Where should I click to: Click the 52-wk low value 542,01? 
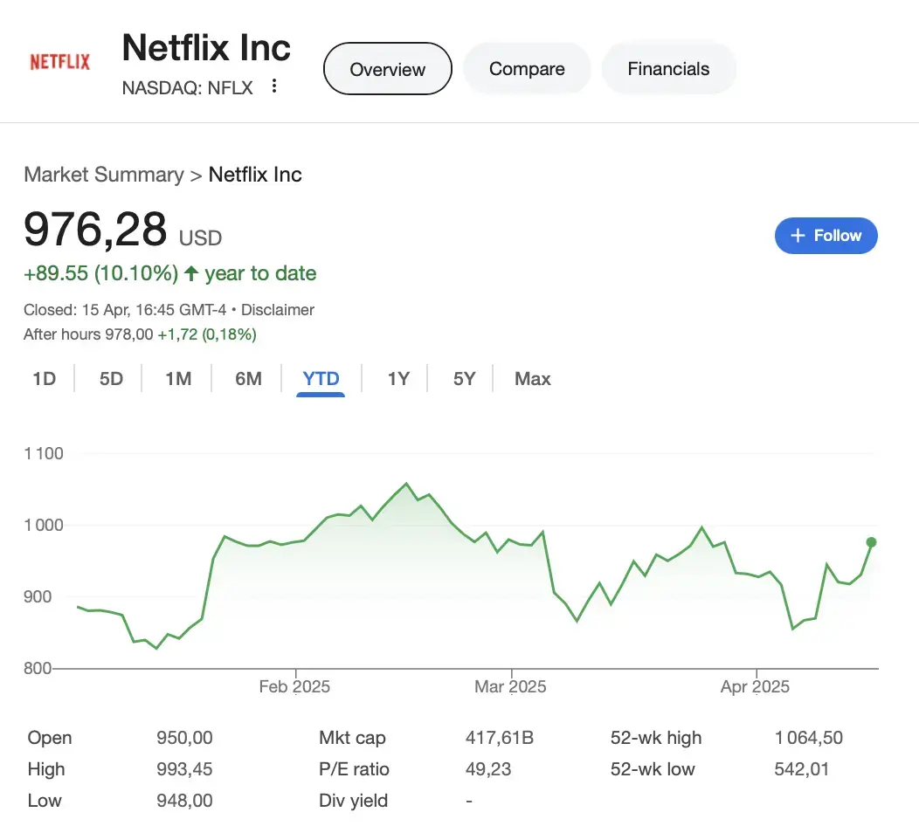(802, 768)
